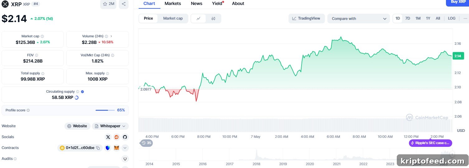
Task: Click the $125.36B market cap value
Action: point(25,42)
